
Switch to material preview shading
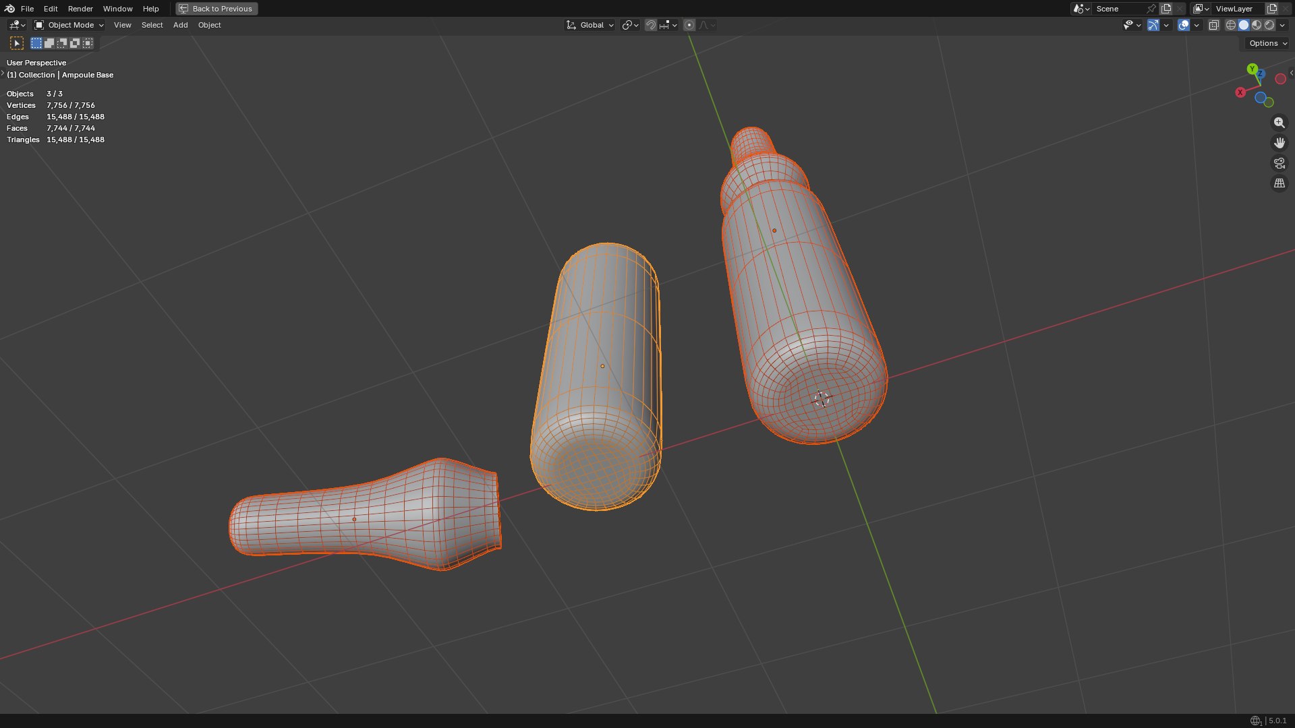tap(1257, 25)
